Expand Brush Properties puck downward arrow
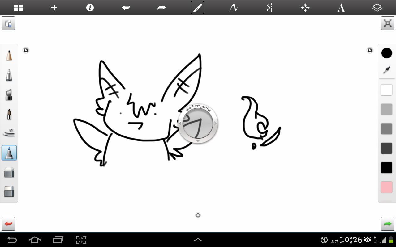This screenshot has height=247, width=396. tap(198, 141)
